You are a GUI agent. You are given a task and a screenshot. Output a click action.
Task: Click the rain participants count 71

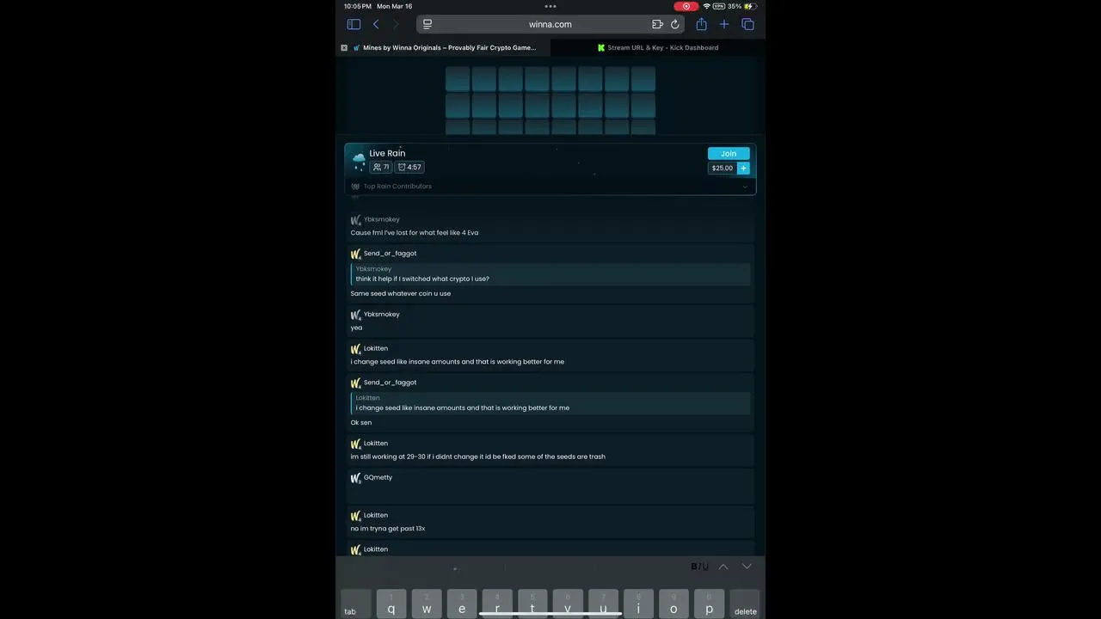(381, 167)
